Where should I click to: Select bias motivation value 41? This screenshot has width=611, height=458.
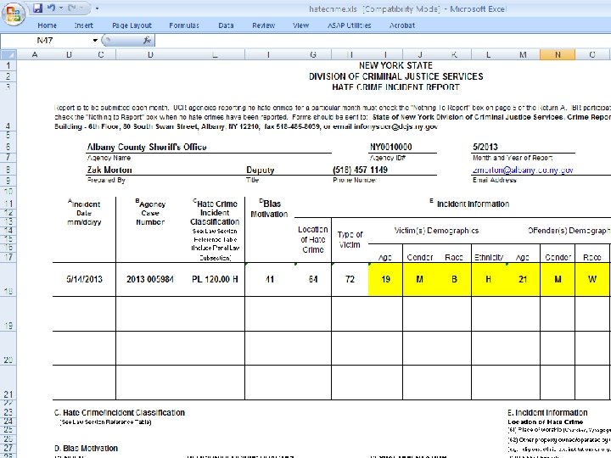pyautogui.click(x=270, y=279)
